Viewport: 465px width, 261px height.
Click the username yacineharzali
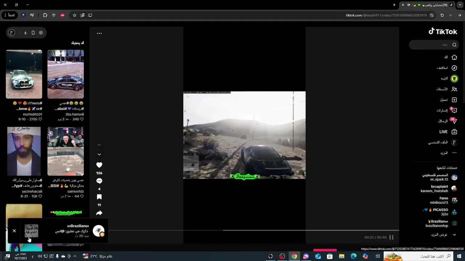pos(32,191)
